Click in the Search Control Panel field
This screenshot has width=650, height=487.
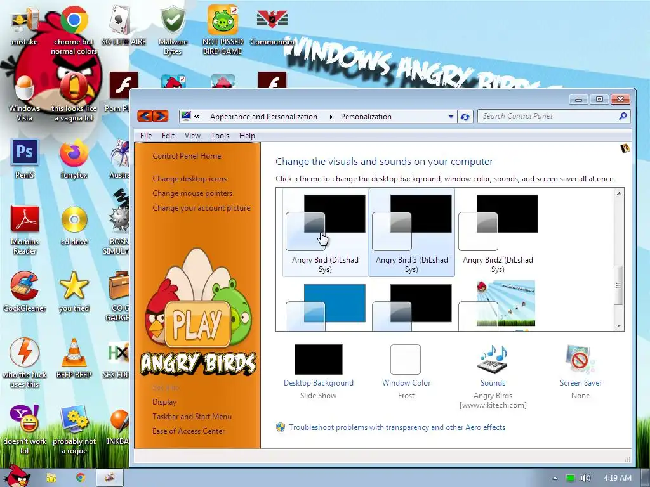[549, 117]
